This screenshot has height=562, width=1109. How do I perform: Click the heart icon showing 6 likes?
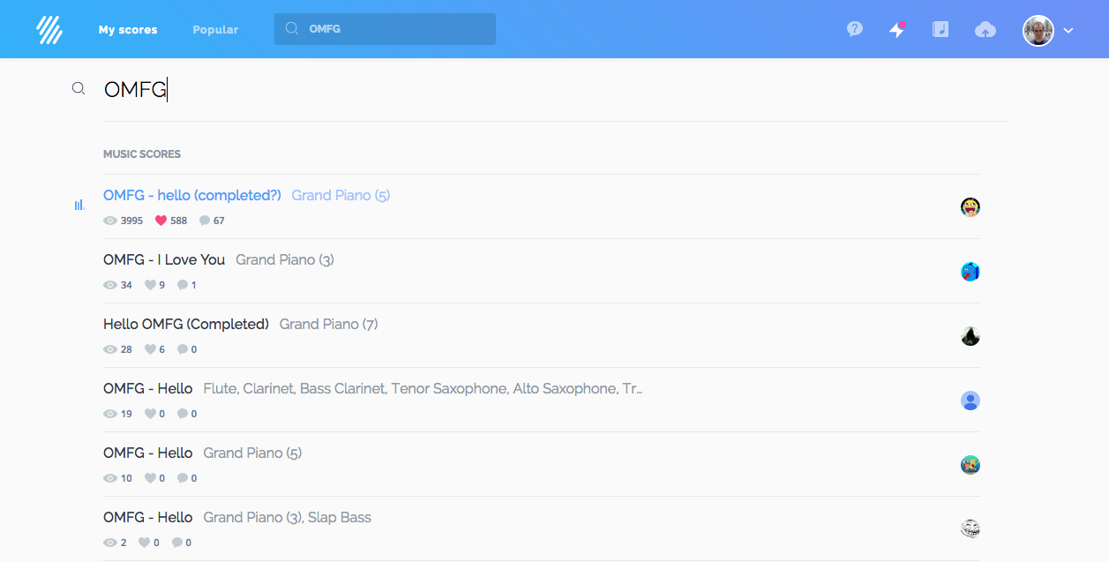pos(150,349)
